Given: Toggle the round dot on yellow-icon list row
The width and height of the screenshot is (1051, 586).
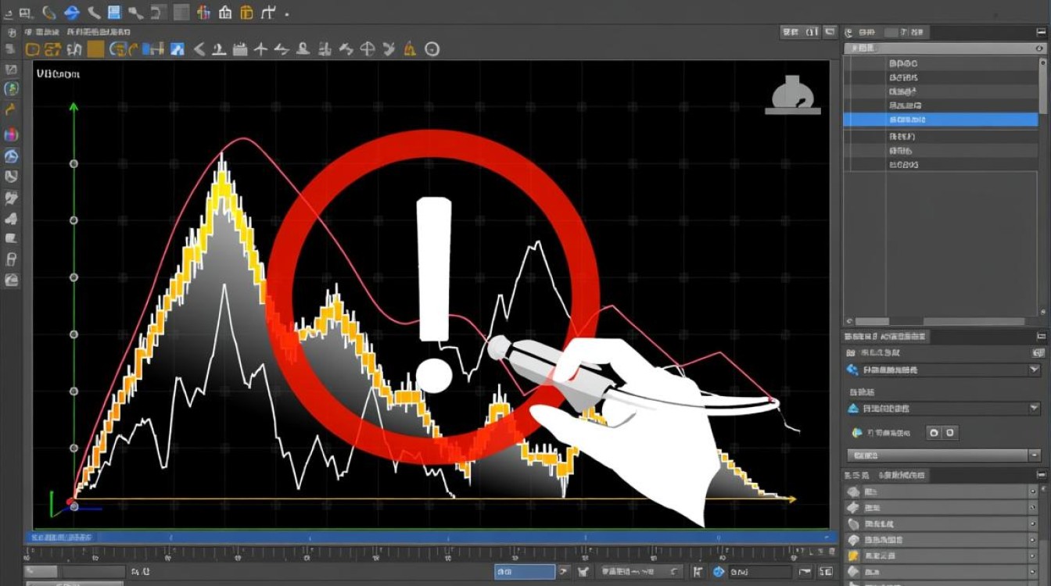Looking at the screenshot, I should (x=1033, y=556).
